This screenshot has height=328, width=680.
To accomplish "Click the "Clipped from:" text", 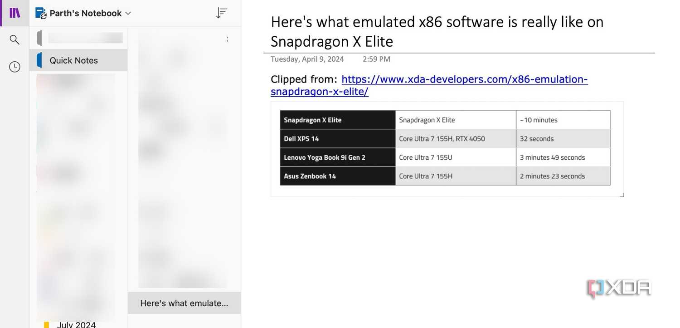I will pos(304,79).
